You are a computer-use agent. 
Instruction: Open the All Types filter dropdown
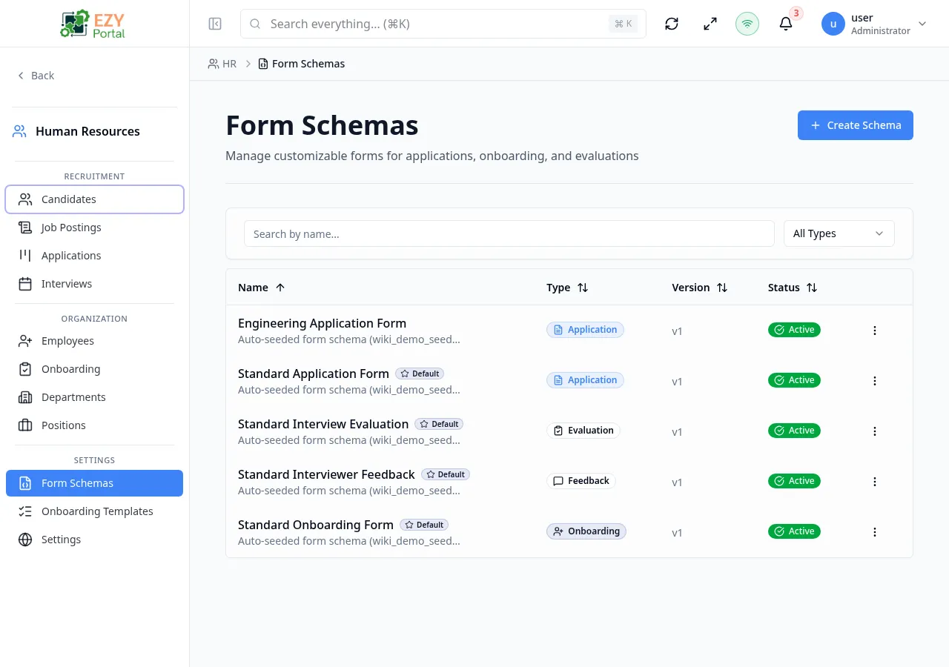(x=839, y=233)
